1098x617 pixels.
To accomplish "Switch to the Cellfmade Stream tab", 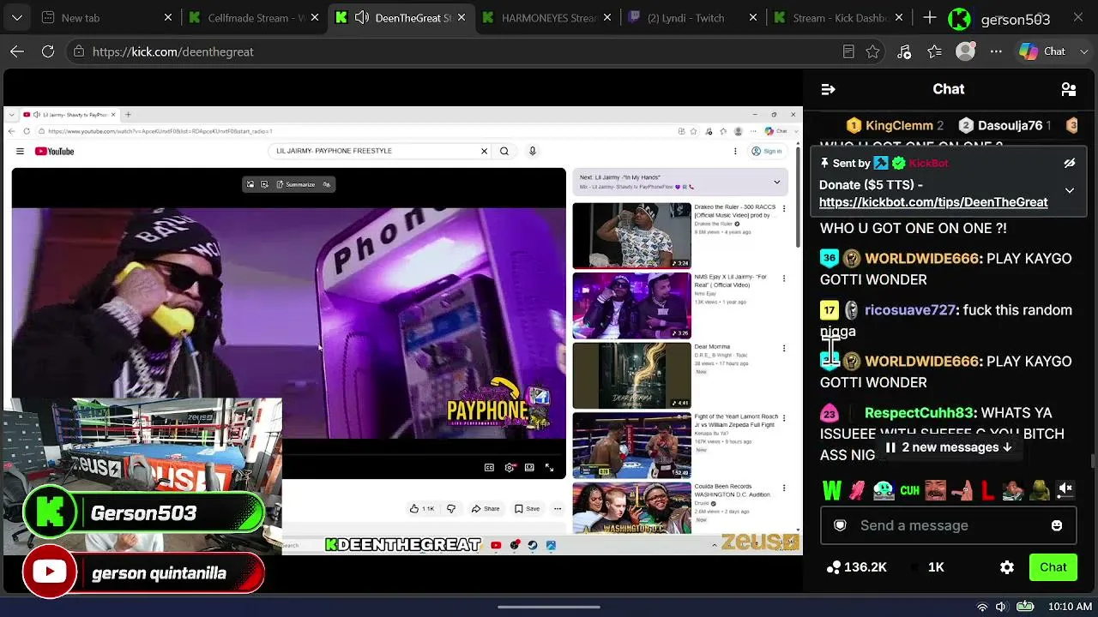I will pos(255,18).
